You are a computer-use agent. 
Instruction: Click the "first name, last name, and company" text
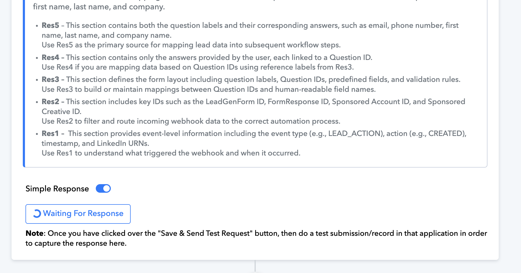[99, 7]
